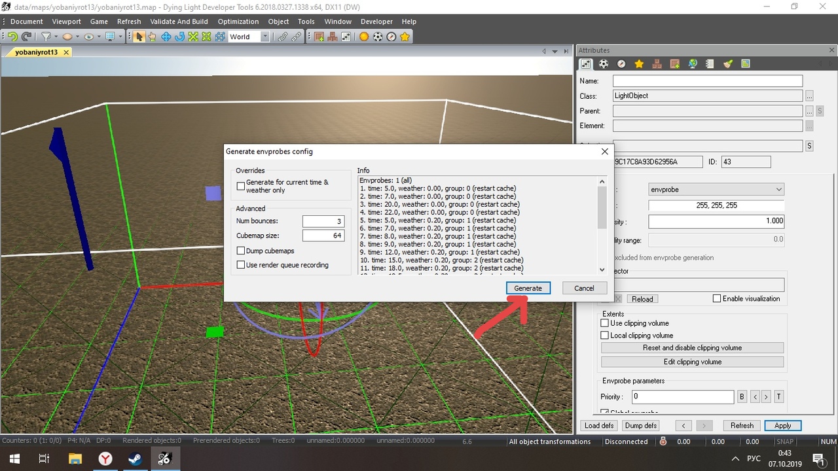Open the notebook tab in Attributes panel
The height and width of the screenshot is (471, 838).
point(710,63)
